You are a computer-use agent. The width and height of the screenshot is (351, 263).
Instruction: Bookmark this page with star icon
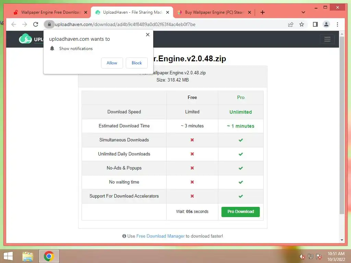pyautogui.click(x=302, y=24)
